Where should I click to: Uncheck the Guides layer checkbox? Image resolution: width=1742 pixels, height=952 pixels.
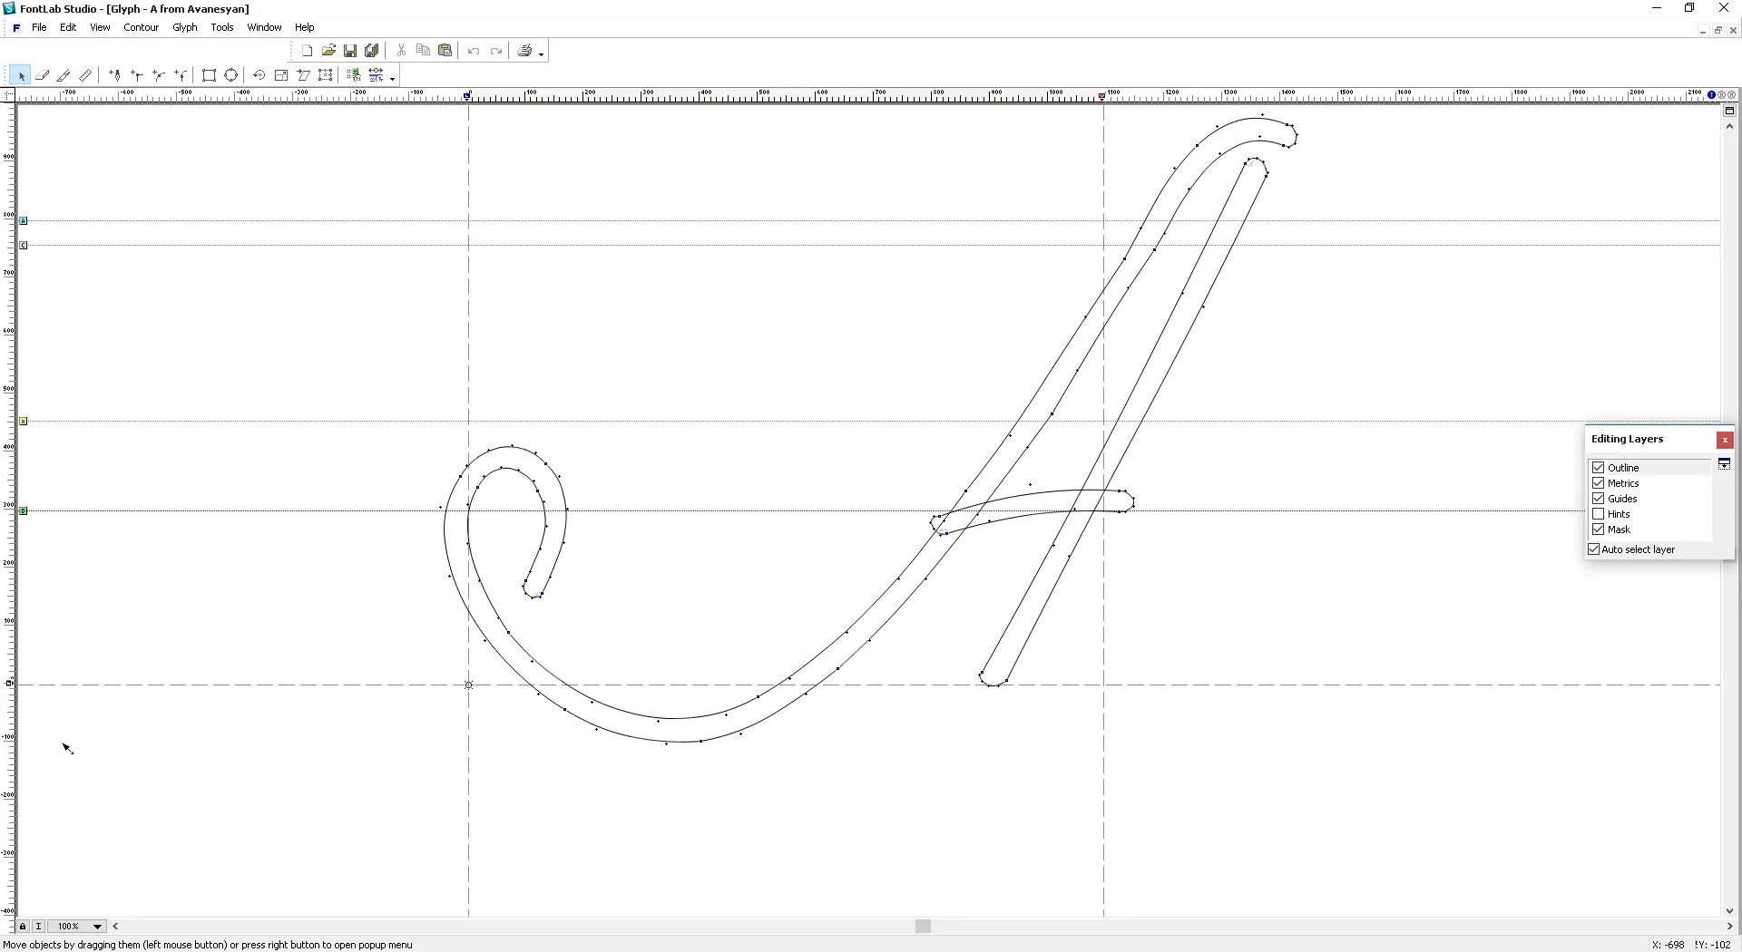point(1599,499)
